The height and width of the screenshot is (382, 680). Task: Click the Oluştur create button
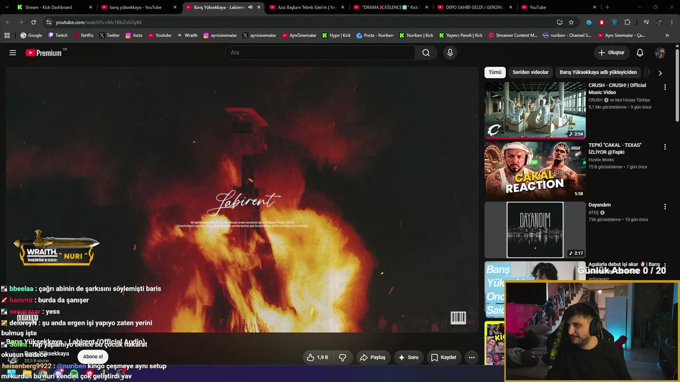[x=611, y=53]
